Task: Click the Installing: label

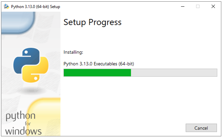Action: click(73, 52)
